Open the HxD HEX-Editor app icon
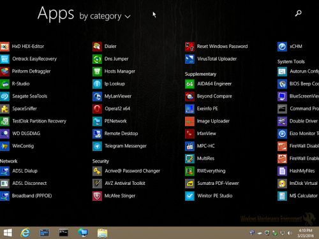 pos(4,47)
